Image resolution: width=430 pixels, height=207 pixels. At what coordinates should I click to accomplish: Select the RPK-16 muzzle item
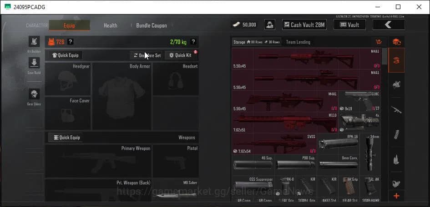[x=338, y=144]
